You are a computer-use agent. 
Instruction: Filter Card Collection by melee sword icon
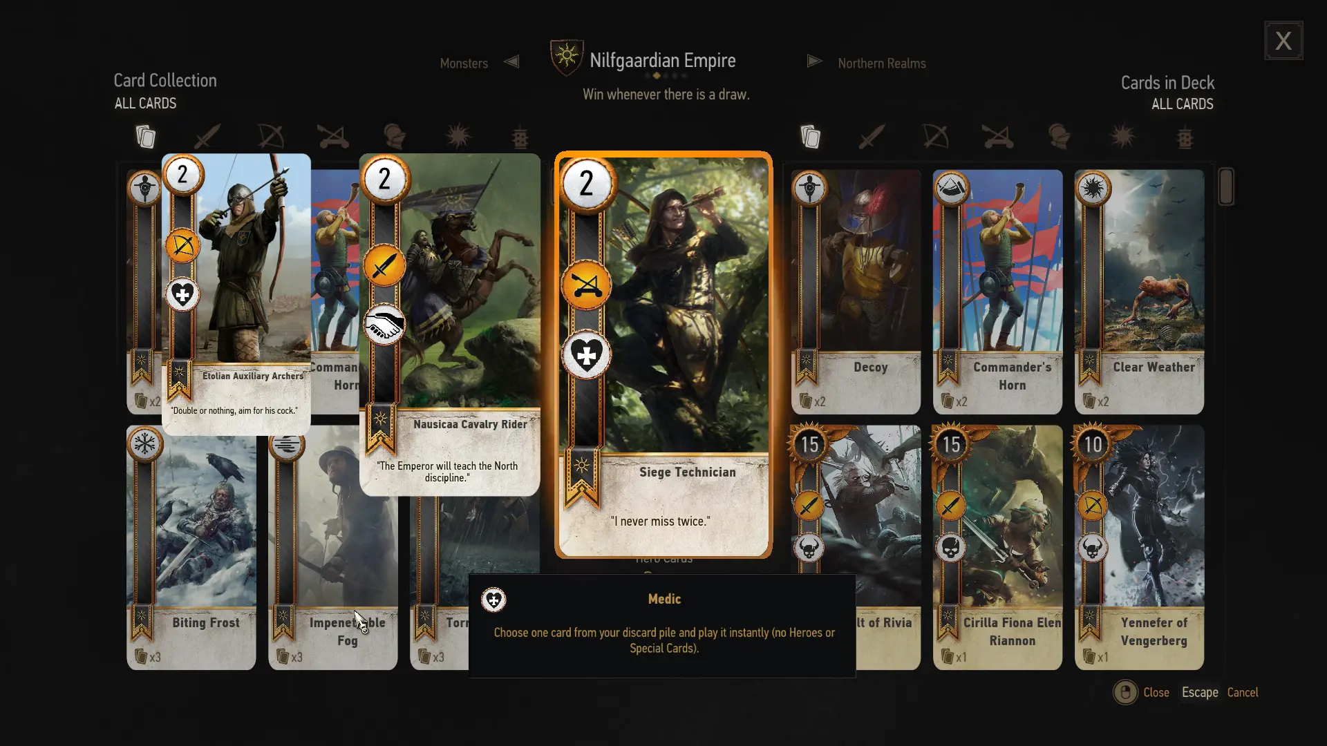pyautogui.click(x=207, y=137)
